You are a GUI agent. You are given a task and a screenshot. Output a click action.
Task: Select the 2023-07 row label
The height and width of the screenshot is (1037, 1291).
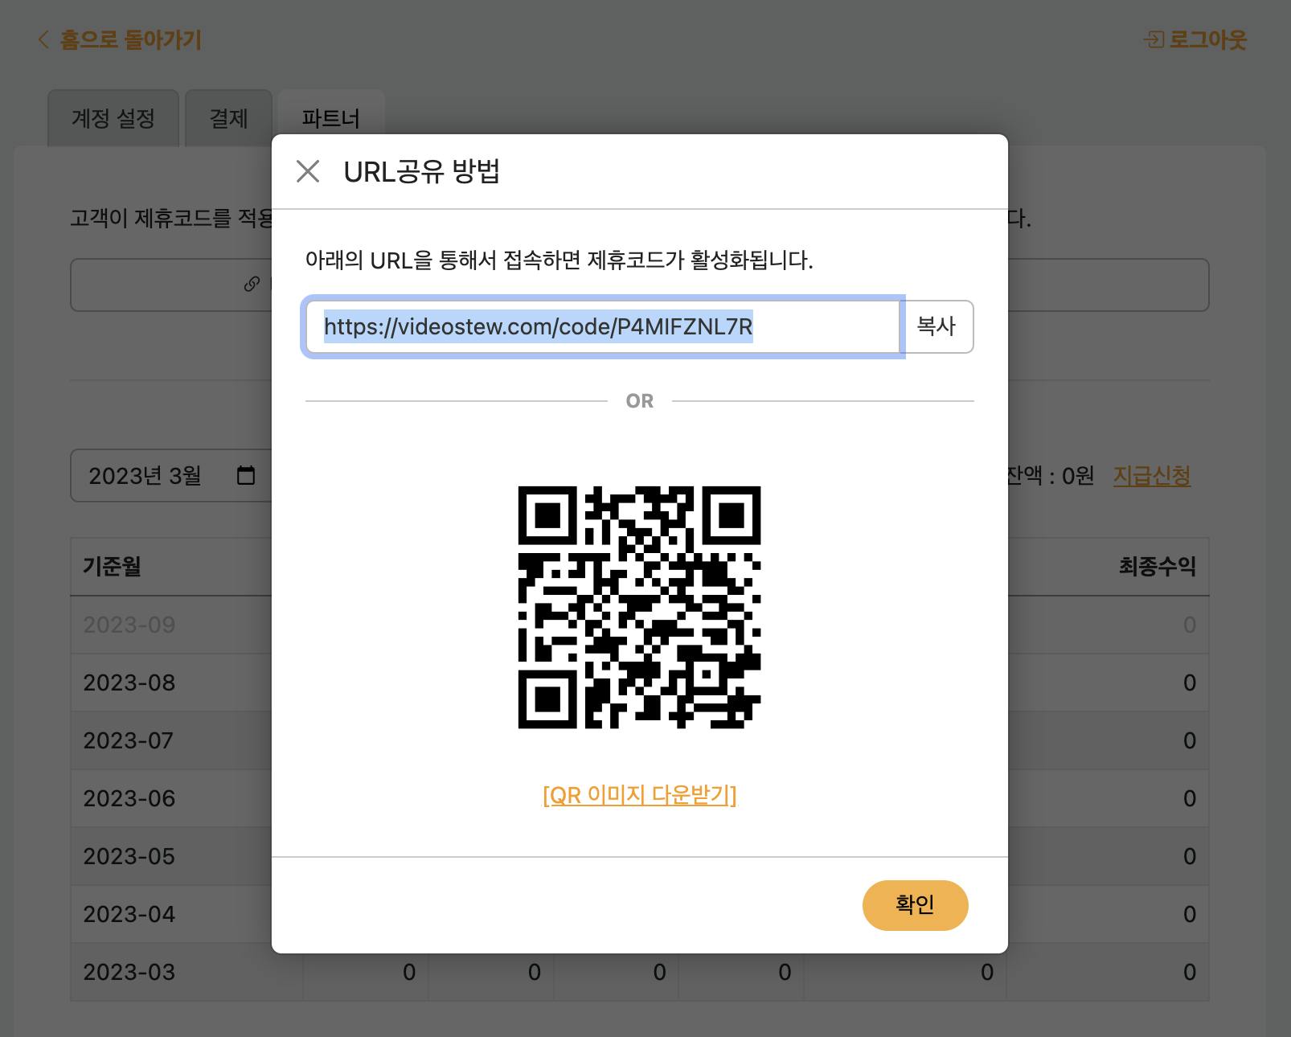[129, 740]
